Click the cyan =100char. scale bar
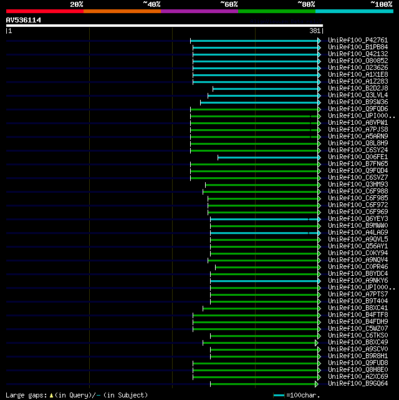The image size is (399, 400). click(279, 396)
